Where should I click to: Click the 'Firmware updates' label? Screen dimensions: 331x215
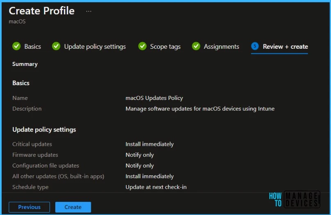click(x=35, y=155)
